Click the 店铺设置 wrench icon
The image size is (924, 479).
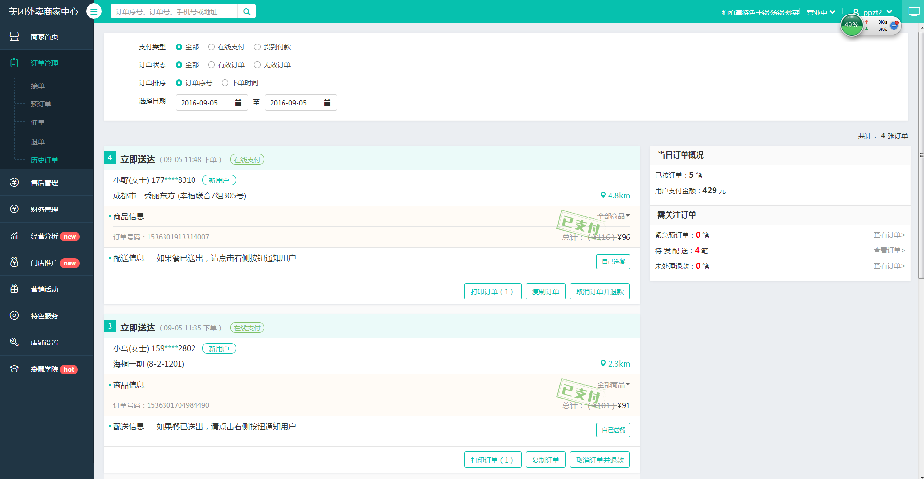click(x=15, y=342)
